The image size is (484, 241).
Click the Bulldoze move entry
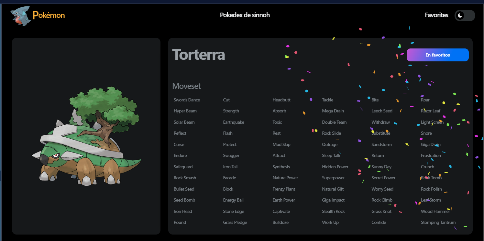point(280,222)
